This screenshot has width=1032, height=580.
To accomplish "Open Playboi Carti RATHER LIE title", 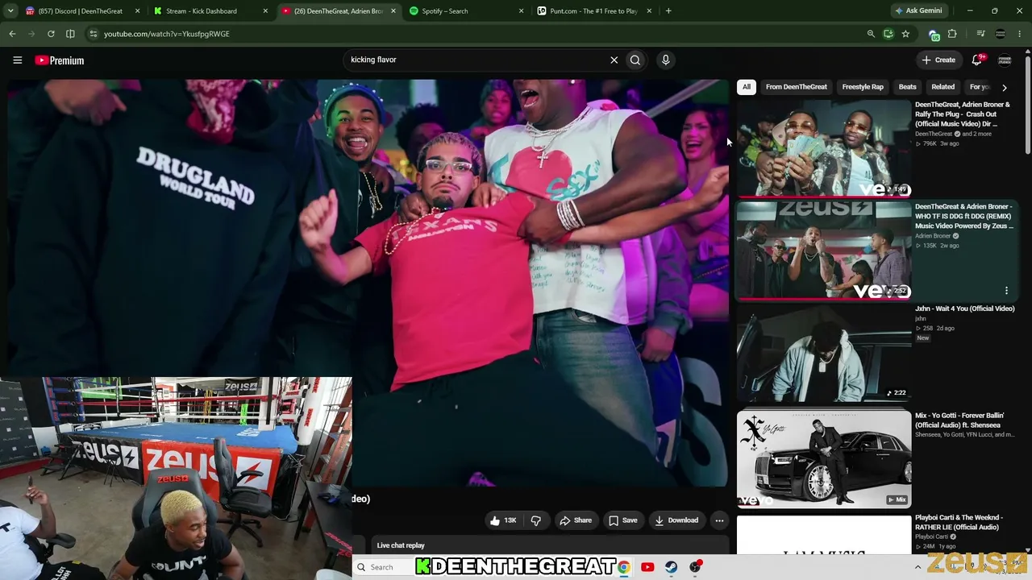I will 959,522.
